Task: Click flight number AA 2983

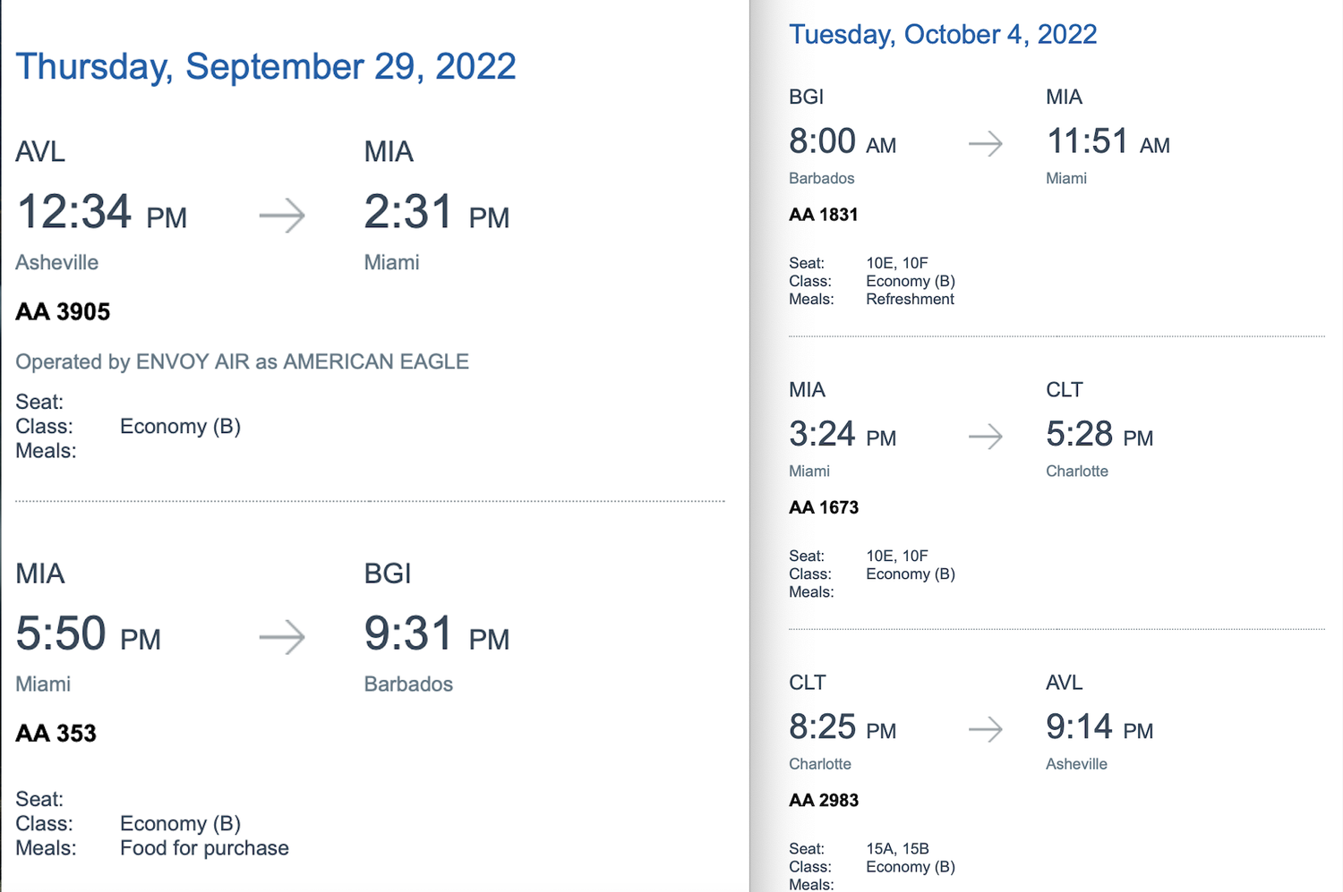Action: tap(824, 800)
